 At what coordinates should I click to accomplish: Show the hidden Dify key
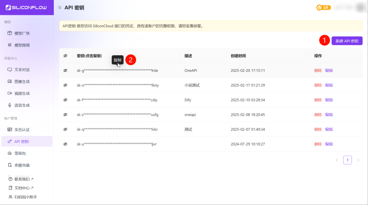65,100
